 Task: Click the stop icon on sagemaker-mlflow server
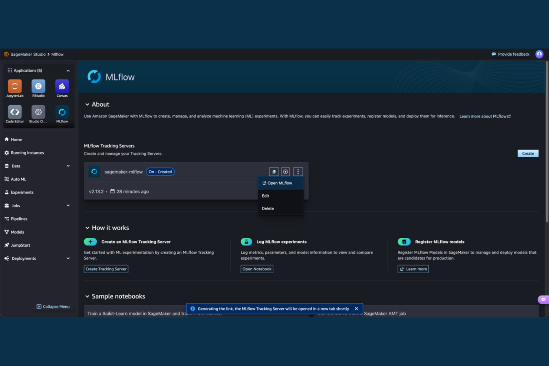(286, 172)
